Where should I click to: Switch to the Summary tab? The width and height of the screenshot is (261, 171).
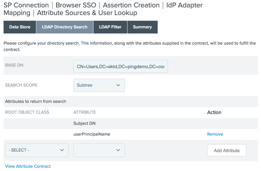(x=142, y=27)
